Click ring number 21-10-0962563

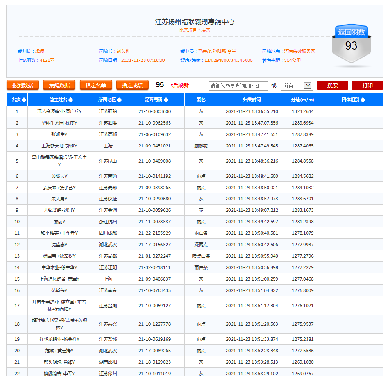coord(154,123)
